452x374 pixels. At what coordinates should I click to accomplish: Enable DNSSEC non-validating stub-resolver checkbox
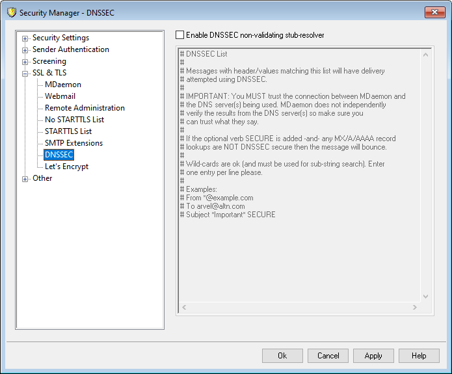point(180,35)
